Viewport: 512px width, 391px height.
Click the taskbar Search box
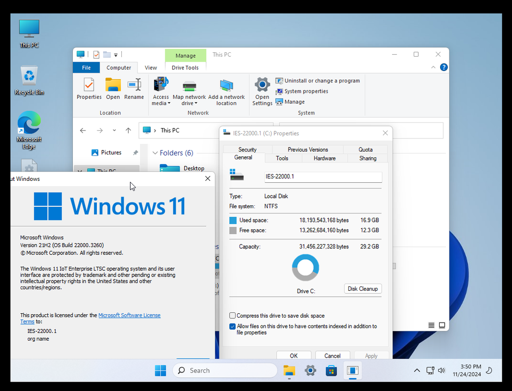pos(224,370)
